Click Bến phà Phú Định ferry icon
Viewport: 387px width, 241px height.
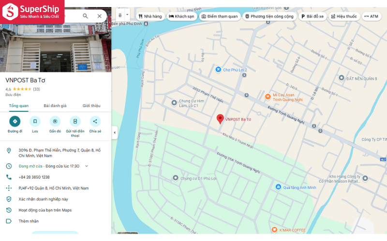pos(146,24)
